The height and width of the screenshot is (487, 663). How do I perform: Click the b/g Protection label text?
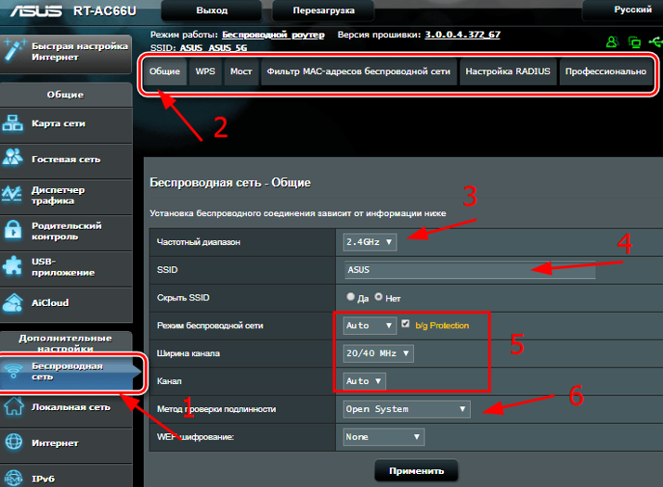(442, 326)
